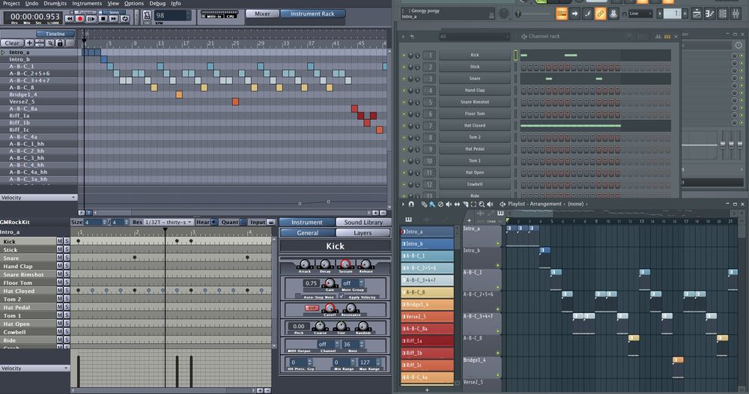Mute the Cowbell instrument with M button
The height and width of the screenshot is (394, 749).
(60, 332)
